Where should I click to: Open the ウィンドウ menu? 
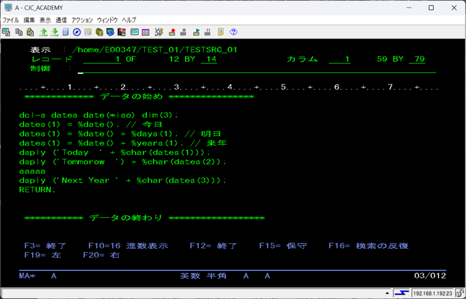click(x=107, y=20)
